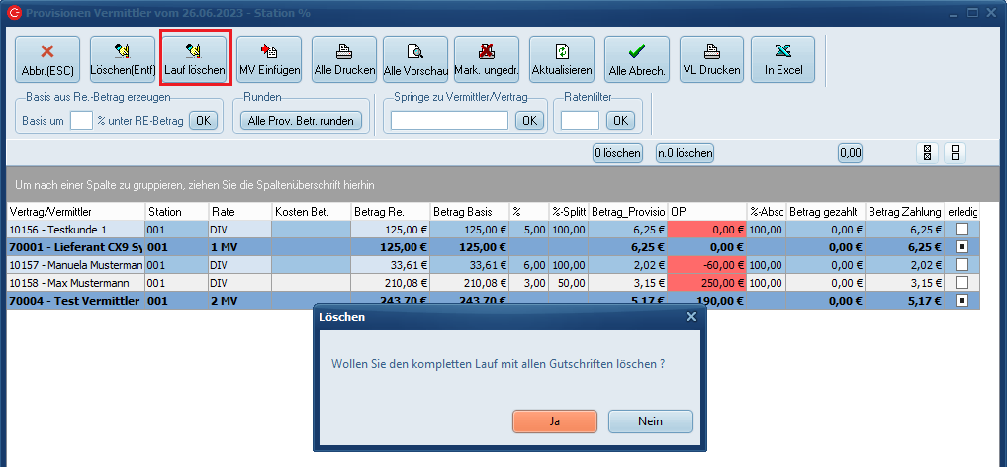The width and height of the screenshot is (1007, 467).
Task: Toggle erledigt checkbox for 70001 Lieferant row
Action: click(x=961, y=247)
